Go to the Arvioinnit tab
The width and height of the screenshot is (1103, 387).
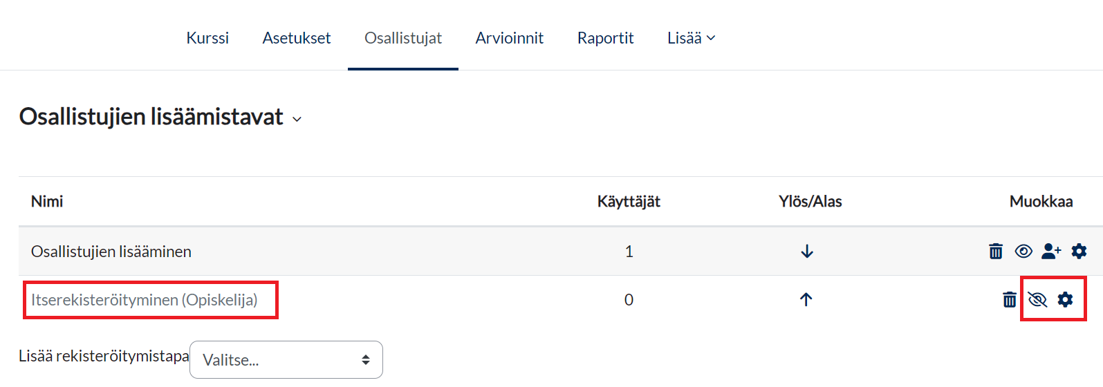click(x=509, y=38)
